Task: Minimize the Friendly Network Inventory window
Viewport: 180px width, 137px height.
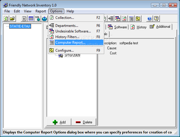Action: (x=155, y=5)
